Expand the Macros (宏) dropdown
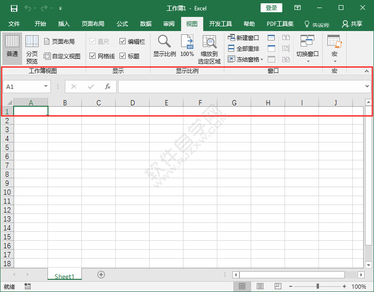Image resolution: width=374 pixels, height=292 pixels. (x=334, y=61)
